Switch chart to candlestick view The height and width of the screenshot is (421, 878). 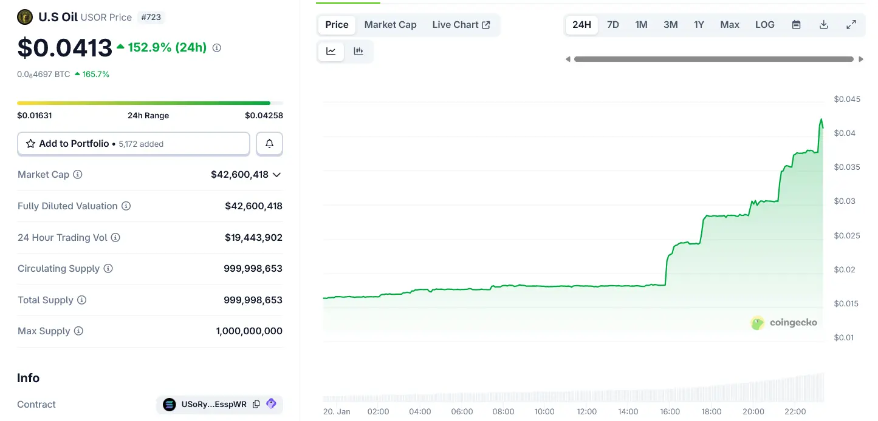click(x=358, y=52)
